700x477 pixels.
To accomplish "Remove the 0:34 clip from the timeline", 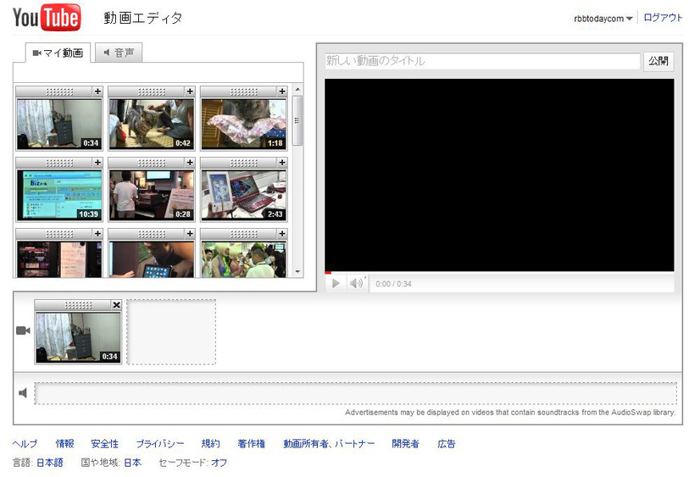I will (x=116, y=305).
